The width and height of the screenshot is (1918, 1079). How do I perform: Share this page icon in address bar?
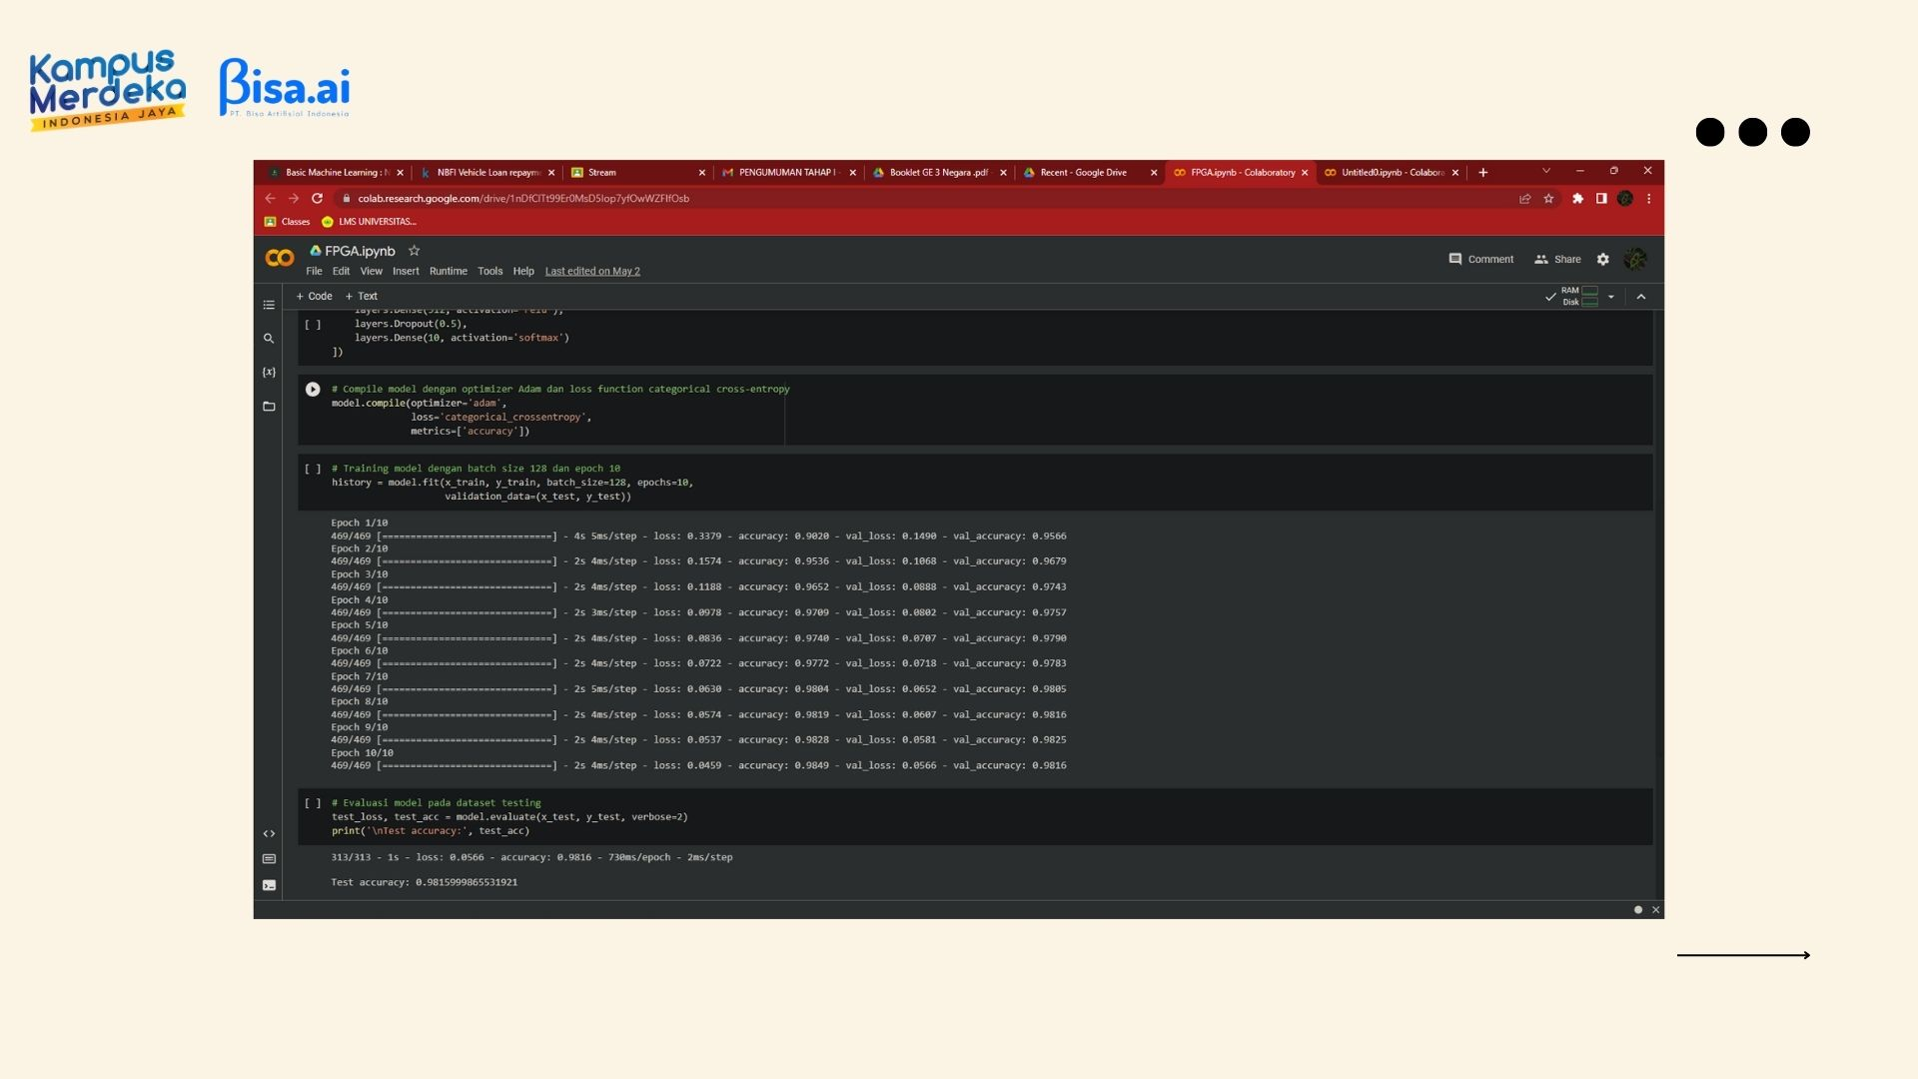(x=1525, y=199)
